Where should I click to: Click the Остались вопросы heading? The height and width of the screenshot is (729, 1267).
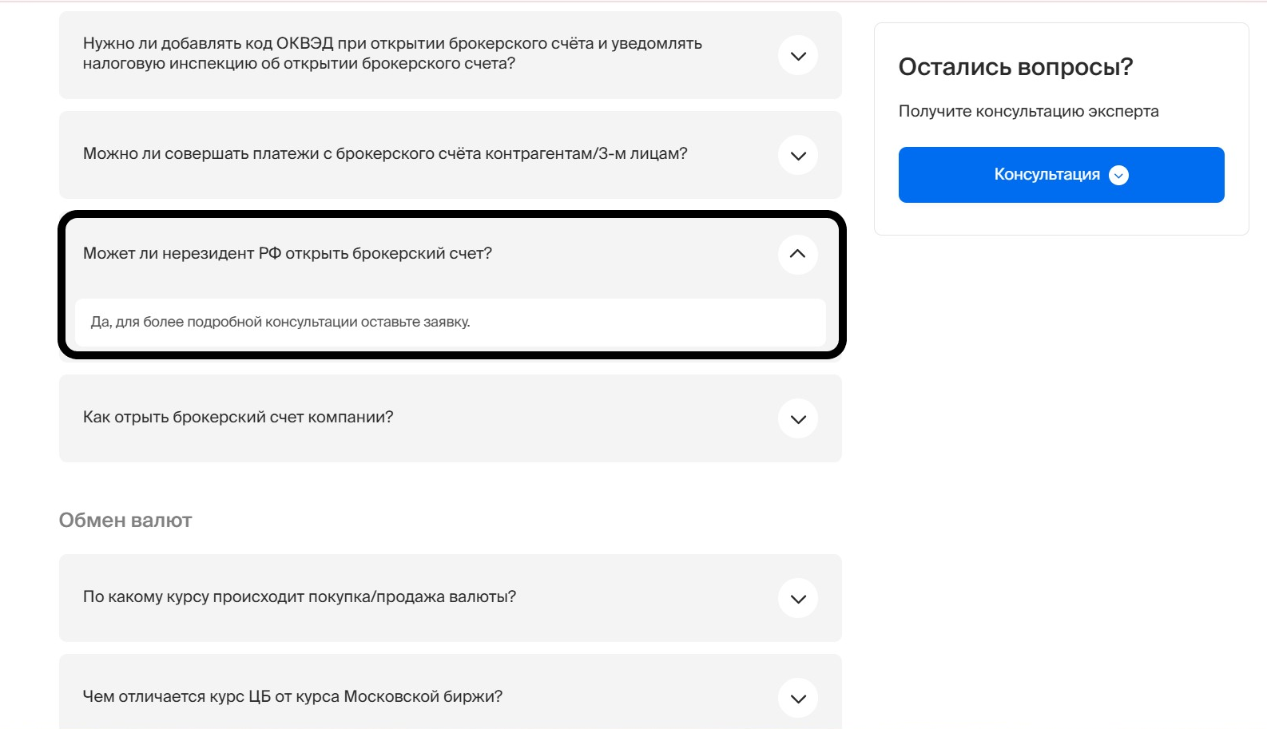coord(1015,67)
